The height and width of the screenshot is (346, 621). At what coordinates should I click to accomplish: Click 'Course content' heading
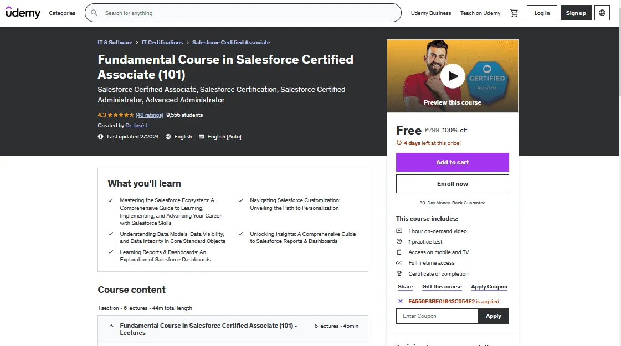point(131,290)
